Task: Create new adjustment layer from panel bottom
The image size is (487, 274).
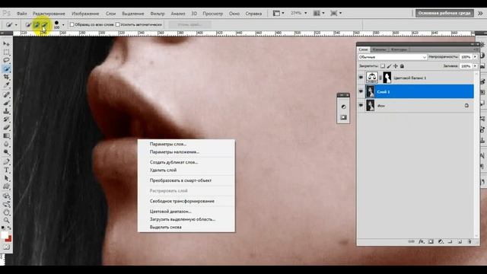Action: (441, 241)
